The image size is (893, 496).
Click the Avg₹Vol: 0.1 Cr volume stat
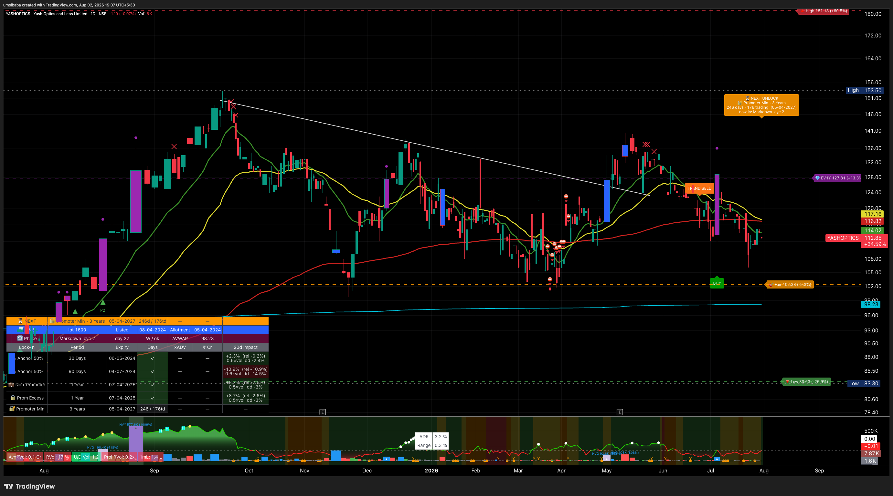click(25, 457)
